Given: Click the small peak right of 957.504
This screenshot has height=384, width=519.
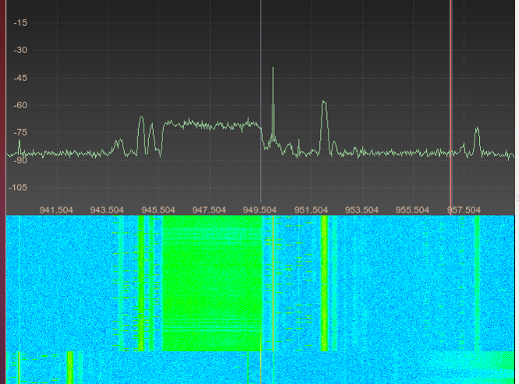Looking at the screenshot, I should click(477, 129).
